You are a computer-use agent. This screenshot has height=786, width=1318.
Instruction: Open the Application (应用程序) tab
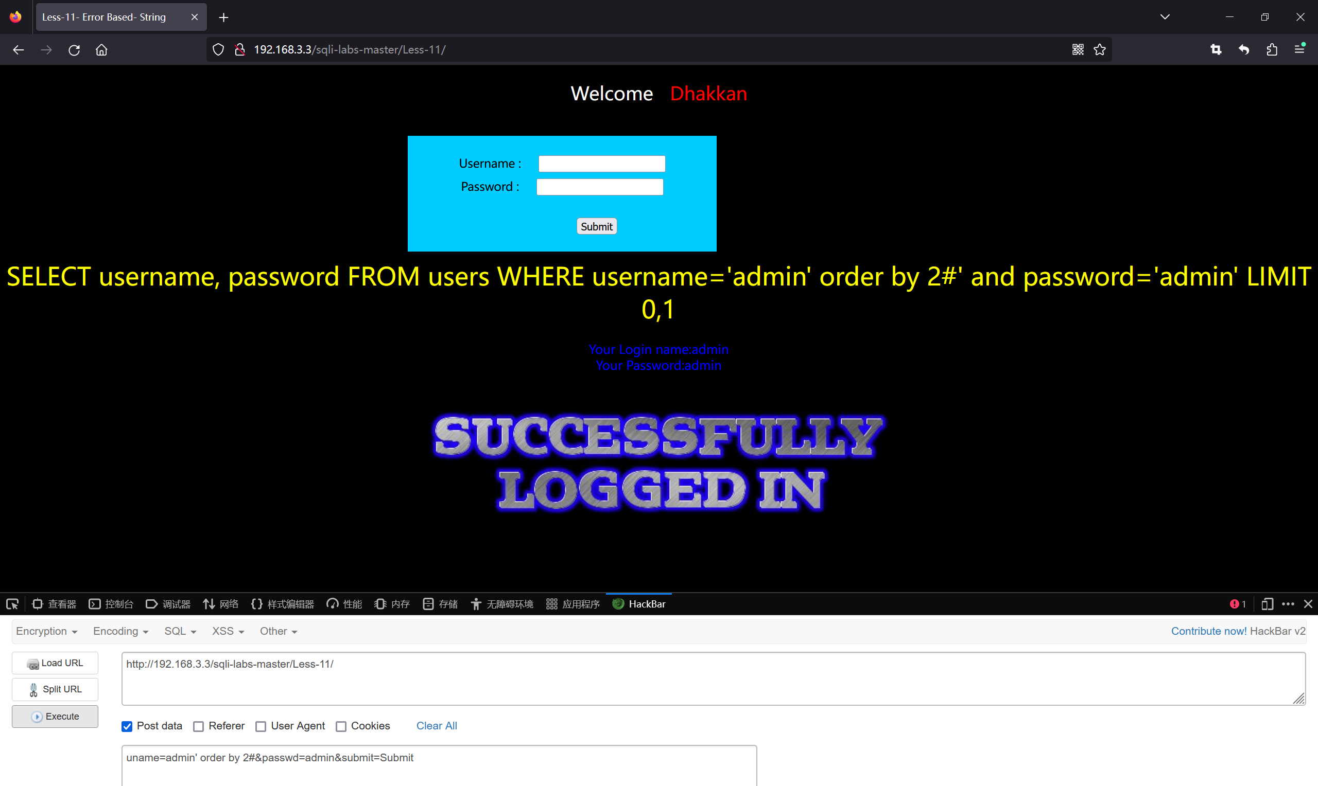tap(573, 604)
